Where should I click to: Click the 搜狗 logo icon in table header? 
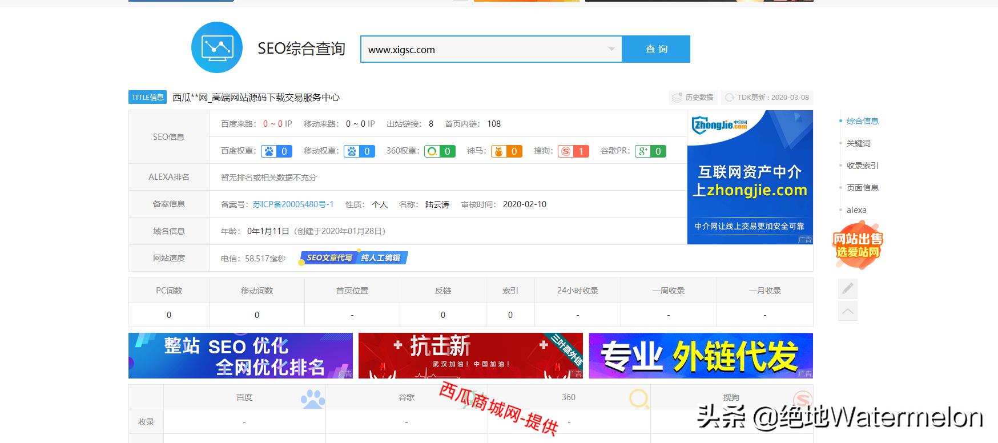803,398
